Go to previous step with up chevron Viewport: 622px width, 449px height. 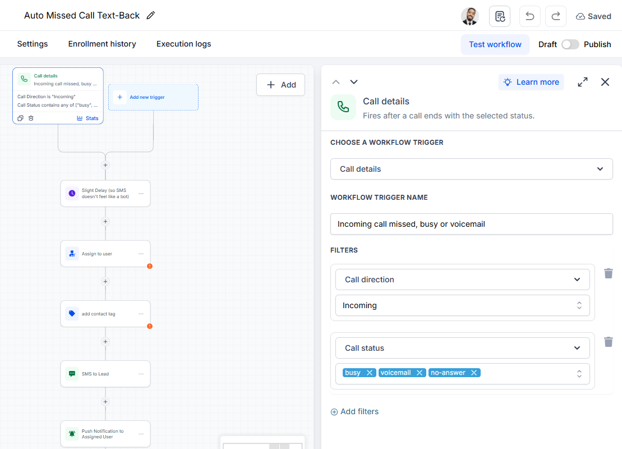pyautogui.click(x=336, y=82)
